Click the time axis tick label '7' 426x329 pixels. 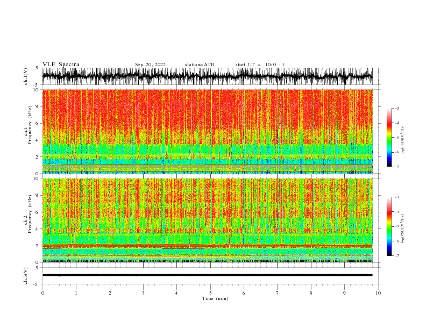coord(278,293)
